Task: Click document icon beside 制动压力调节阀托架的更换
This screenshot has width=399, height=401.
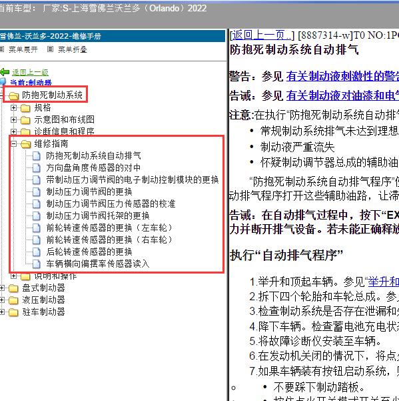Action: (x=37, y=216)
